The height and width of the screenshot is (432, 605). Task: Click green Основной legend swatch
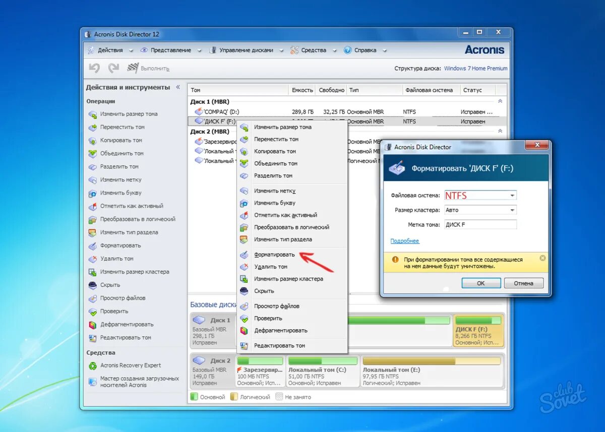194,397
